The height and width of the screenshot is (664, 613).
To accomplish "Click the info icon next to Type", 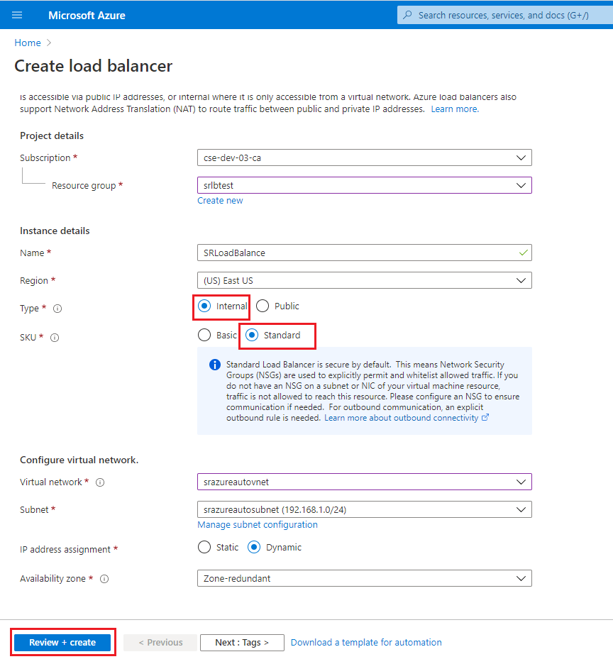I will [x=57, y=308].
